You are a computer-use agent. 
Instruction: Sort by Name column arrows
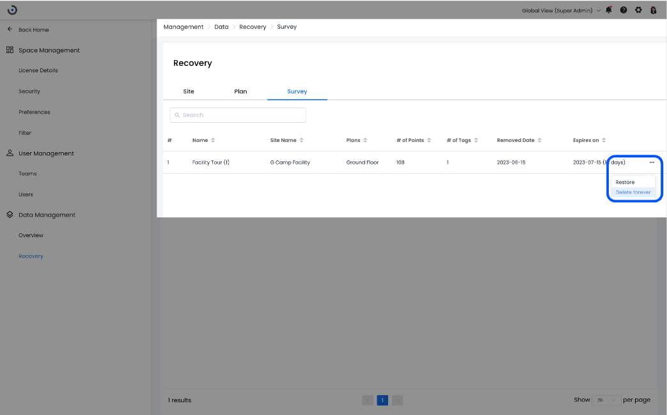point(213,140)
